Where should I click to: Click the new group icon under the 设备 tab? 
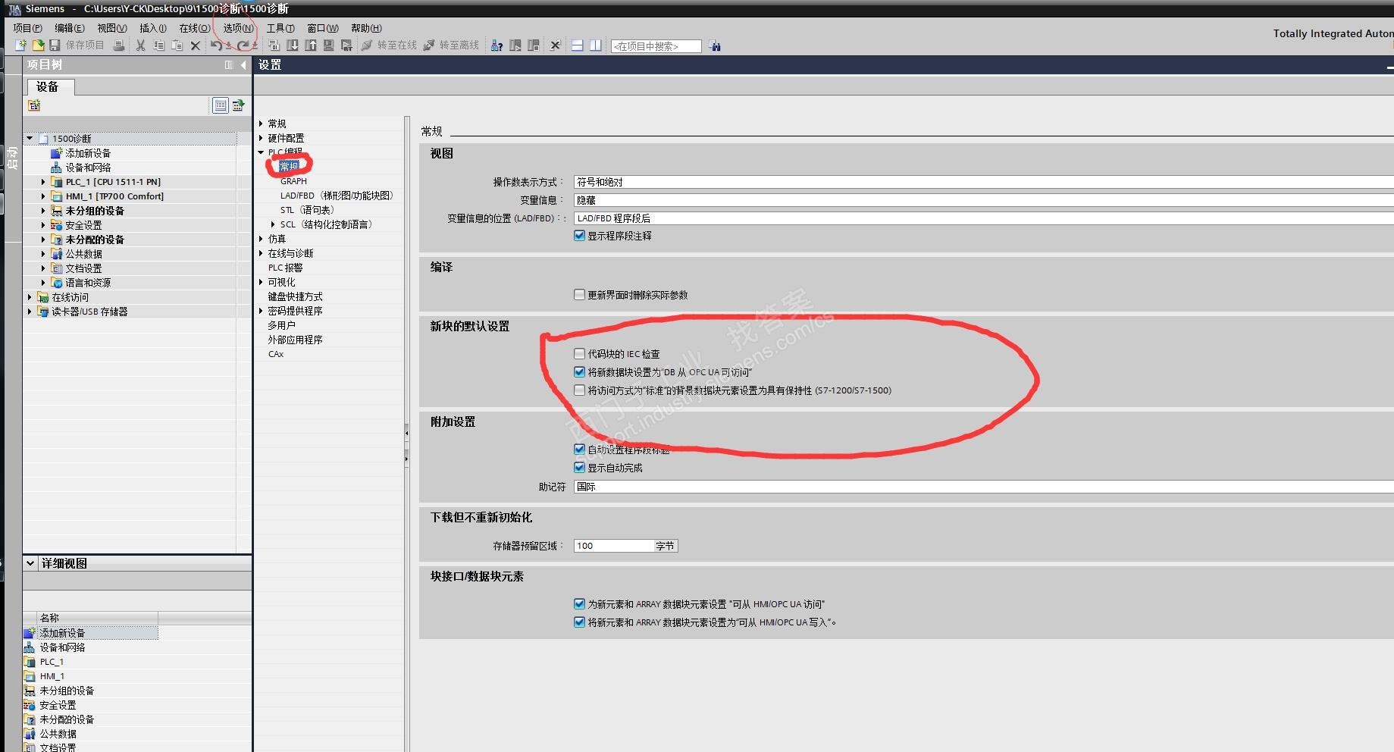[x=34, y=105]
